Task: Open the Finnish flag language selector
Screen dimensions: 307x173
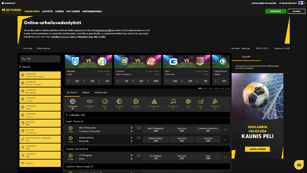Action: (301, 3)
